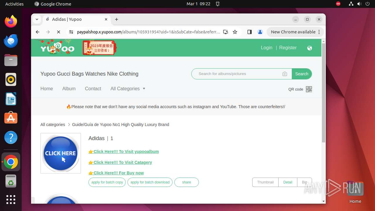This screenshot has height=211, width=375.
Task: Open the Album menu item
Action: click(x=69, y=89)
